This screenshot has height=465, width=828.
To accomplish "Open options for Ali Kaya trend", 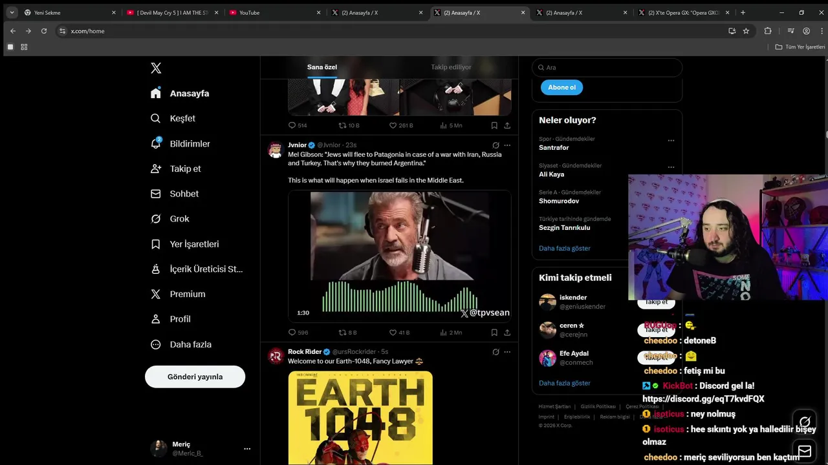I will [671, 167].
